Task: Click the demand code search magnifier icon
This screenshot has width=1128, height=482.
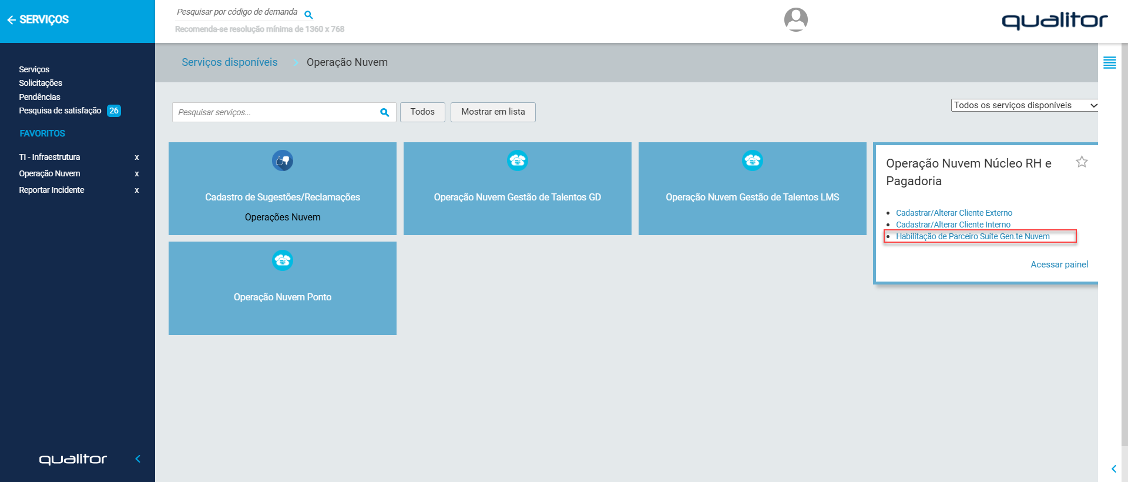Action: (308, 15)
